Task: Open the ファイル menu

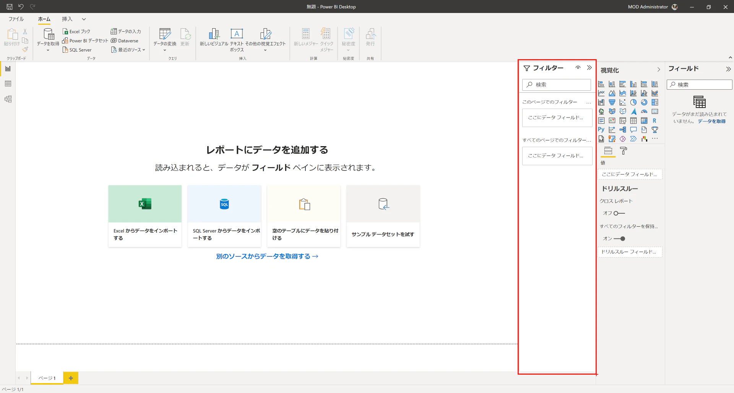Action: pyautogui.click(x=16, y=19)
